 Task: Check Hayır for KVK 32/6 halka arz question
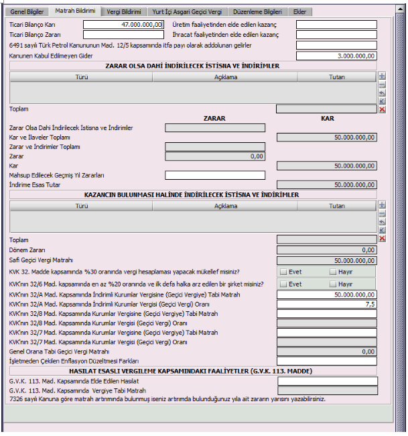pyautogui.click(x=333, y=284)
